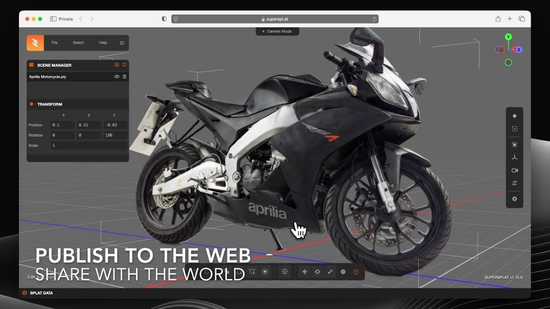Click the Scale input field
The image size is (550, 309).
[x=89, y=145]
